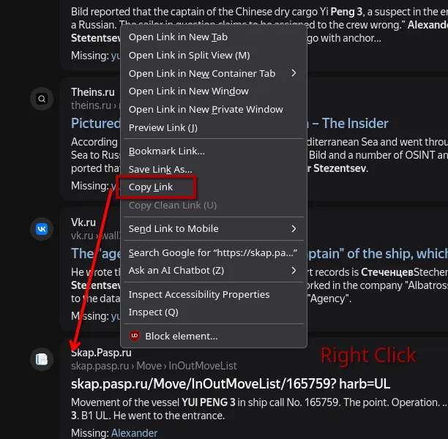This screenshot has width=448, height=439.
Task: Click the Stezentsev bold snippet word
Action: [340, 168]
